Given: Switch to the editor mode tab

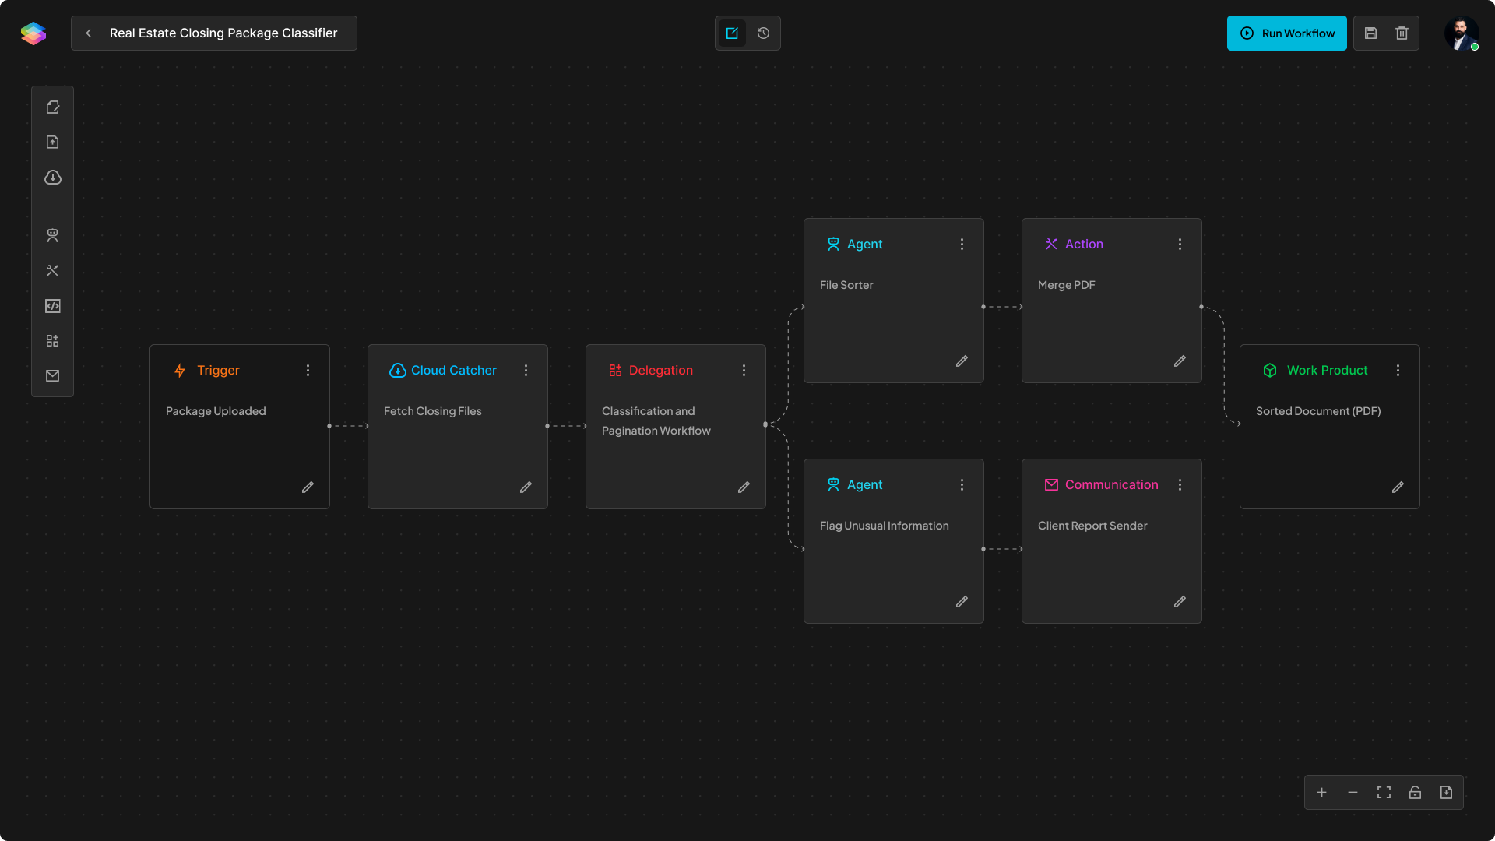Looking at the screenshot, I should 732,33.
